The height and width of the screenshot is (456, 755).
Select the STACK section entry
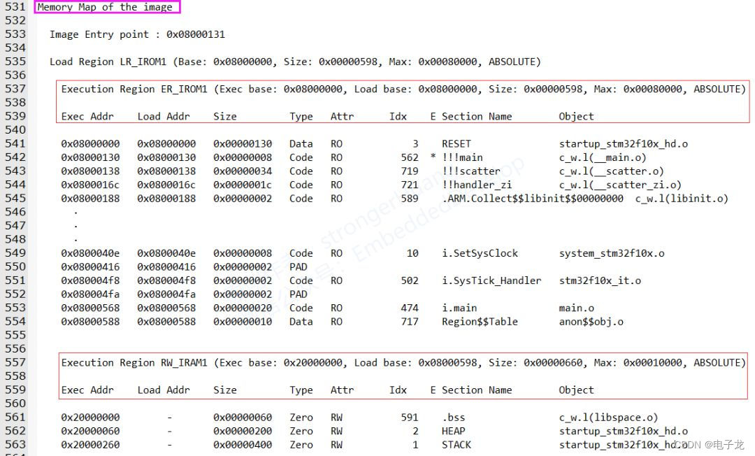(455, 445)
